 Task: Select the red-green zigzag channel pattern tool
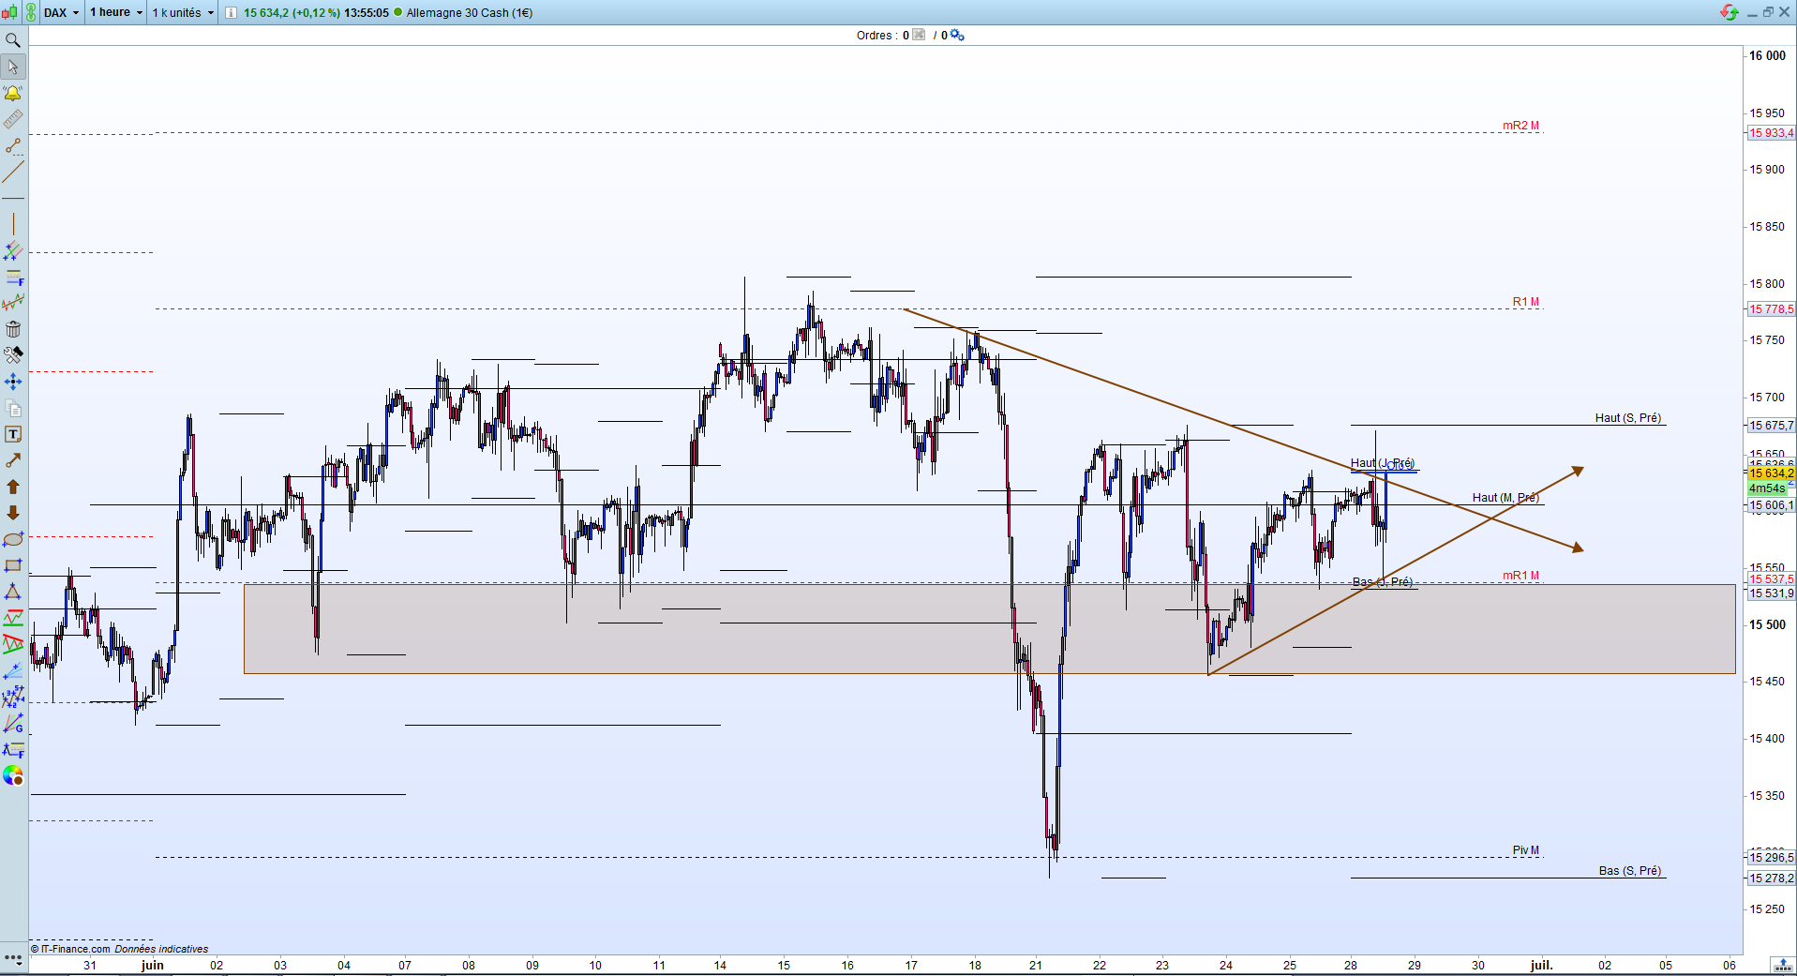[13, 618]
